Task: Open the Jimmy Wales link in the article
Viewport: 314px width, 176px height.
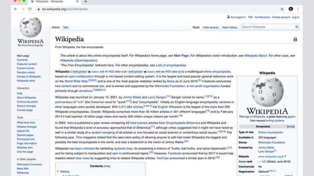Action: (x=132, y=97)
